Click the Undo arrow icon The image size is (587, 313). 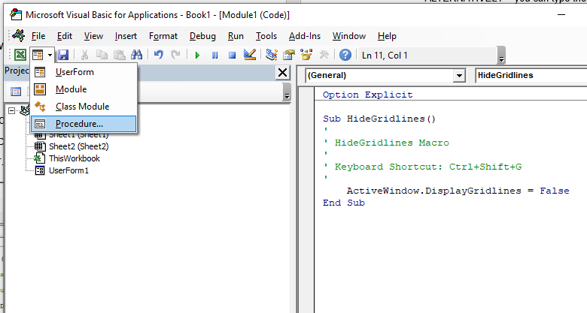(x=158, y=55)
